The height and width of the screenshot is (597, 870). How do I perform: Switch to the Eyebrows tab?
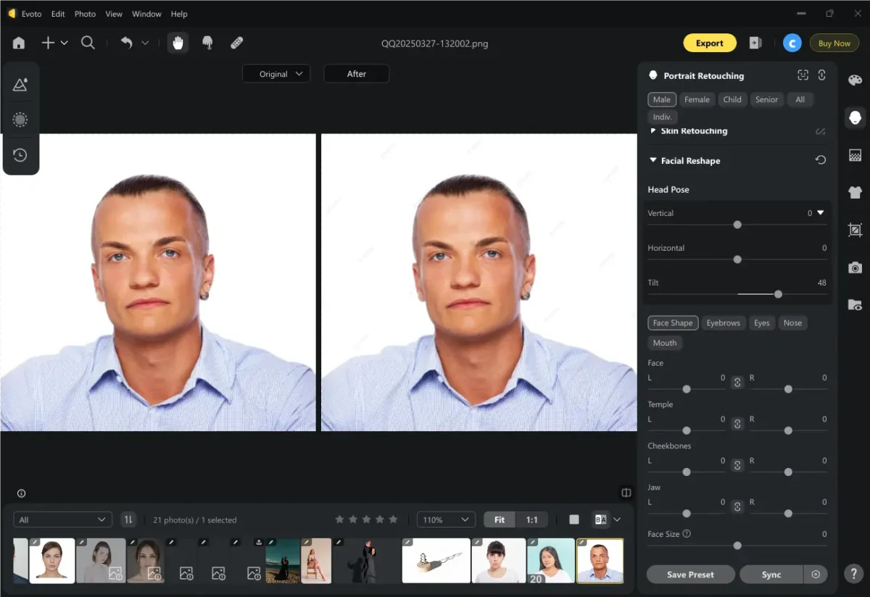tap(723, 323)
